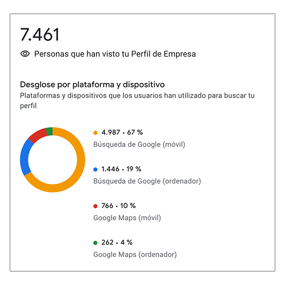
Task: Click the red legend dot for Maps mobile
Action: [95, 206]
